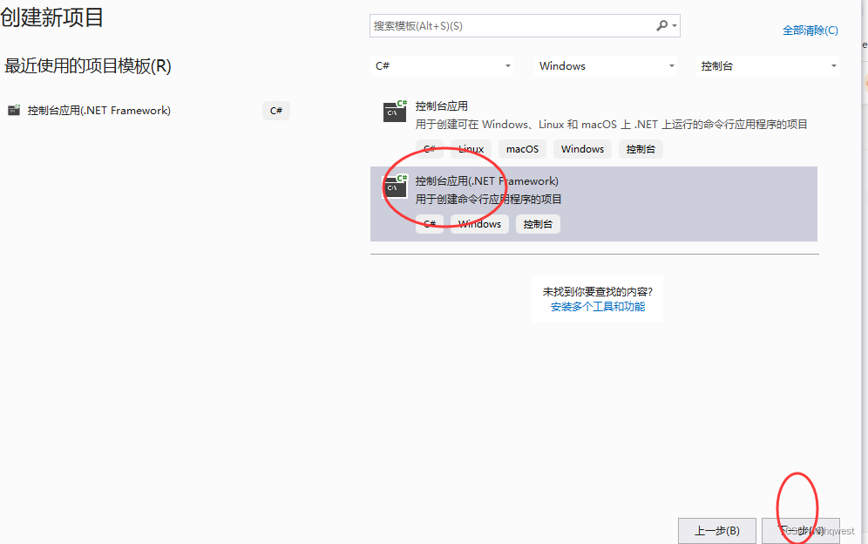This screenshot has height=544, width=868.
Task: Click 控制台 tag on .NET Framework template
Action: 538,224
